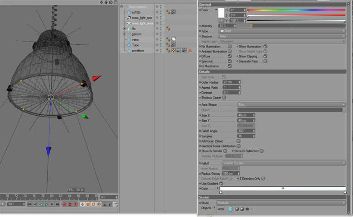
Task: Open the Area Shape dropdown
Action: pyautogui.click(x=291, y=104)
